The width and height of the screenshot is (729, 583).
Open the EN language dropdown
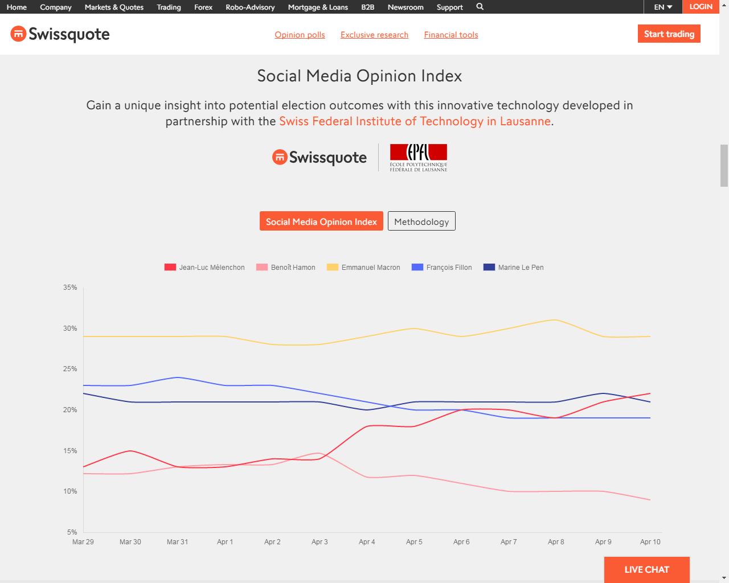pyautogui.click(x=663, y=7)
